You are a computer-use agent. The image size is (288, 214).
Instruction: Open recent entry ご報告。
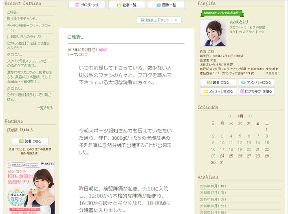[x=13, y=12]
